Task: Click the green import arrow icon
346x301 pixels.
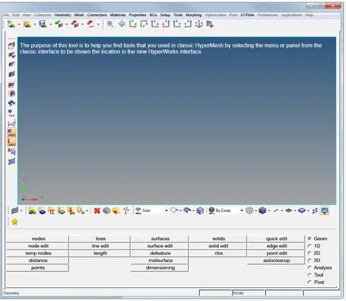Action: (x=59, y=24)
